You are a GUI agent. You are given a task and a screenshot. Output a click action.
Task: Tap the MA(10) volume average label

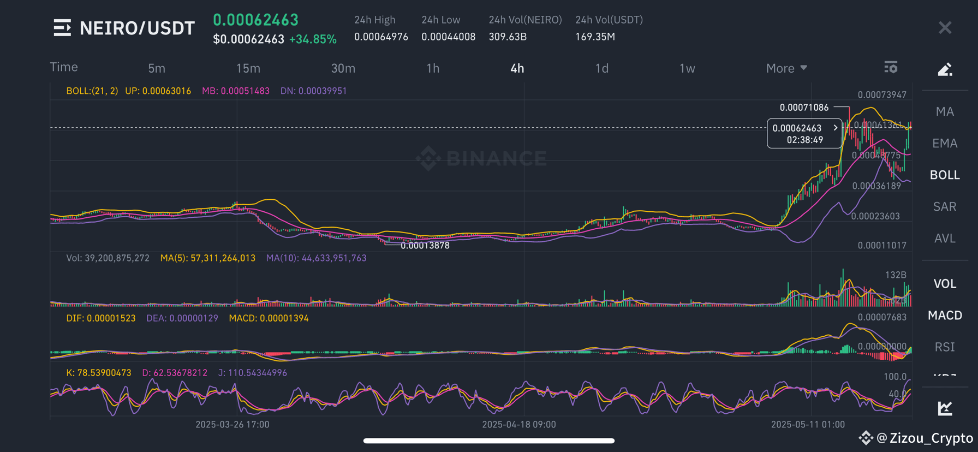316,258
